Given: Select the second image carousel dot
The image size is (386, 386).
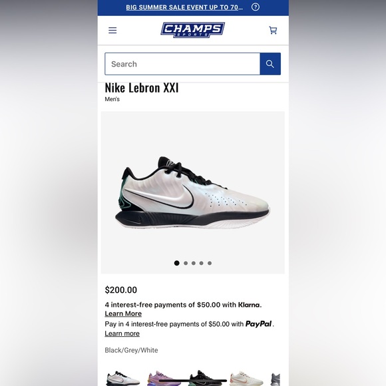Looking at the screenshot, I should (186, 263).
